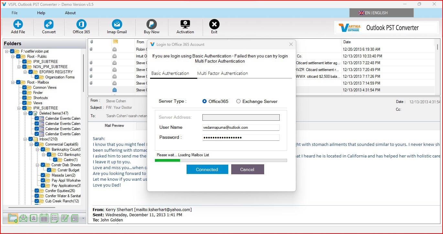Screen dimensions: 443x234
Task: Click the mail icon in the 12/13/2013 4:31:54 PM row
Action: coord(114,90)
